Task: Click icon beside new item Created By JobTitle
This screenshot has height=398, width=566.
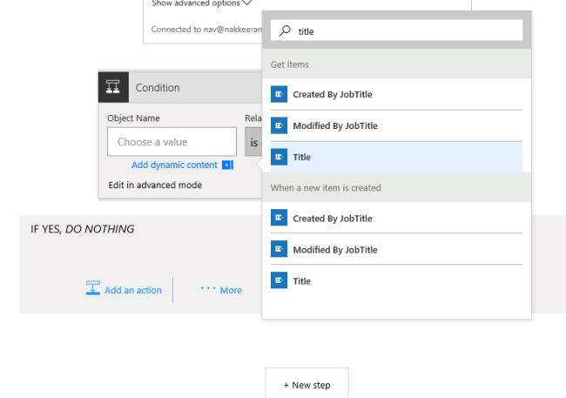Action: click(279, 219)
